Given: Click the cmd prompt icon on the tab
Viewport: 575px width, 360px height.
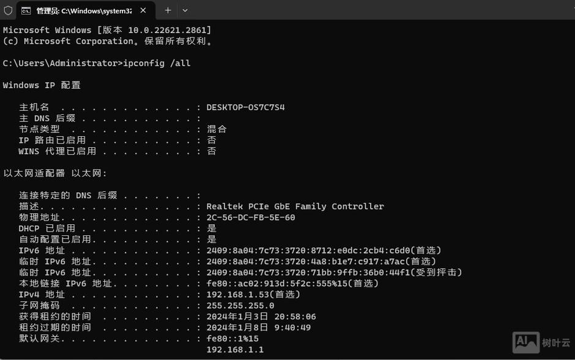Looking at the screenshot, I should coord(26,10).
